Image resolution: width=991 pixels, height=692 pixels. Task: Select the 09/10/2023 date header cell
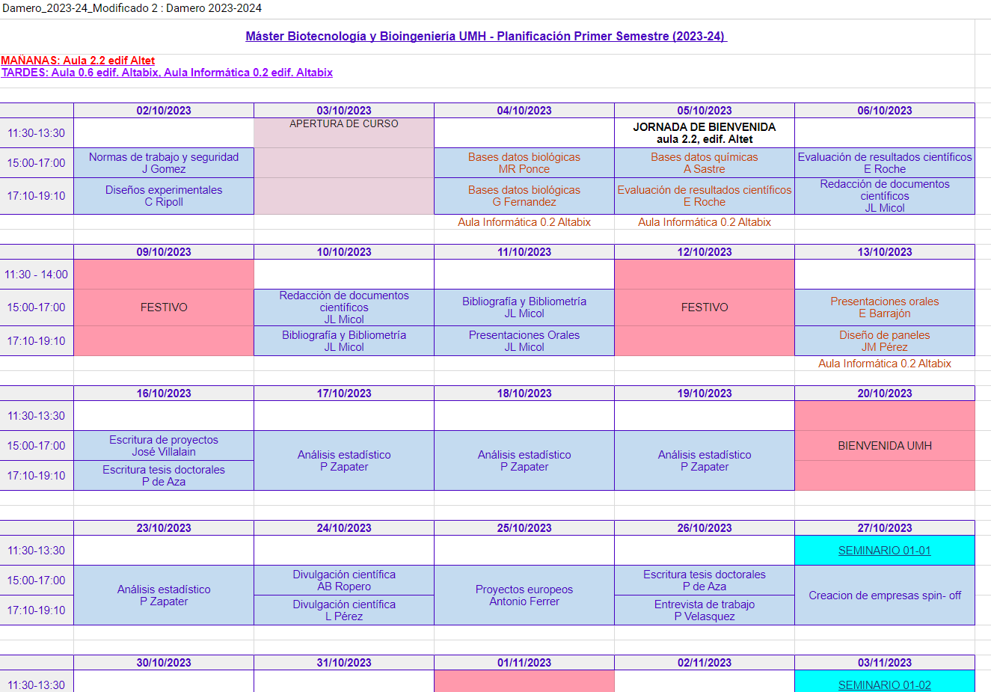pyautogui.click(x=164, y=252)
